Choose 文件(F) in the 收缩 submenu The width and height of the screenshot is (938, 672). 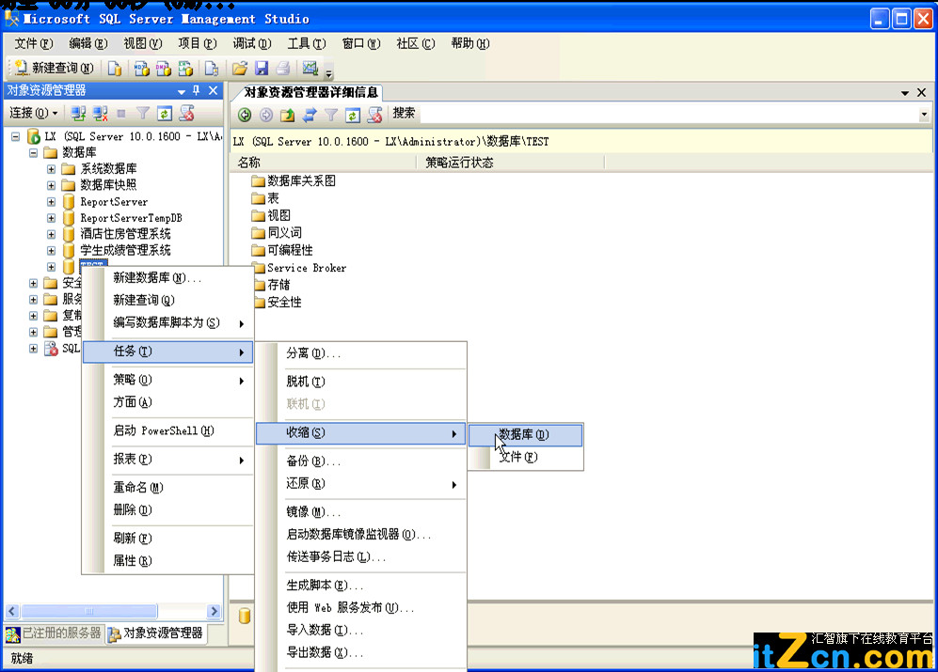tap(525, 458)
